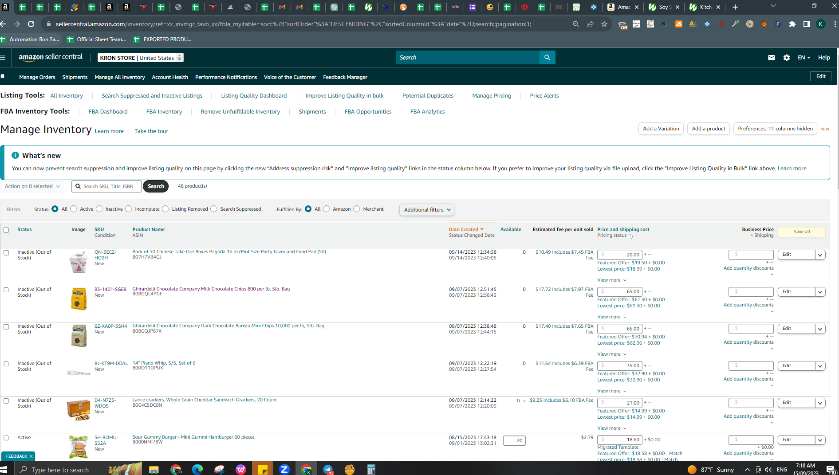Image resolution: width=839 pixels, height=475 pixels.
Task: Select the Active status filter
Action: click(x=74, y=209)
